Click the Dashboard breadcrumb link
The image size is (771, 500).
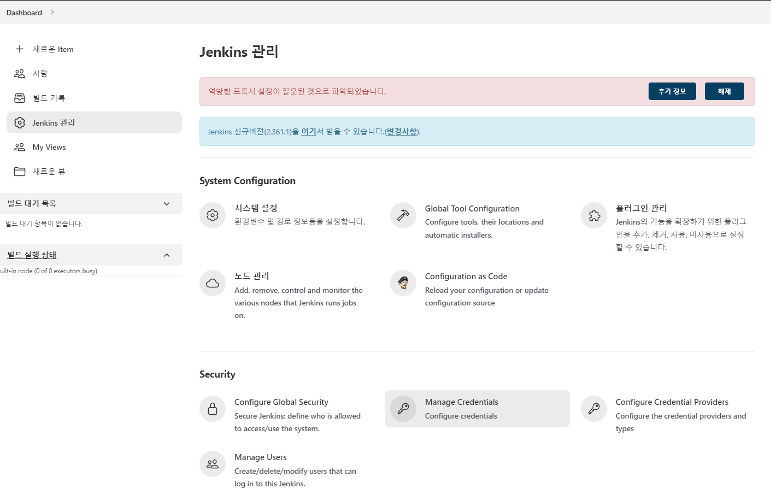(x=24, y=13)
